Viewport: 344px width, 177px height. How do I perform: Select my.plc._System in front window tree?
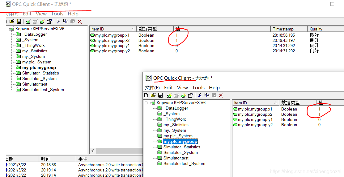click(x=178, y=136)
